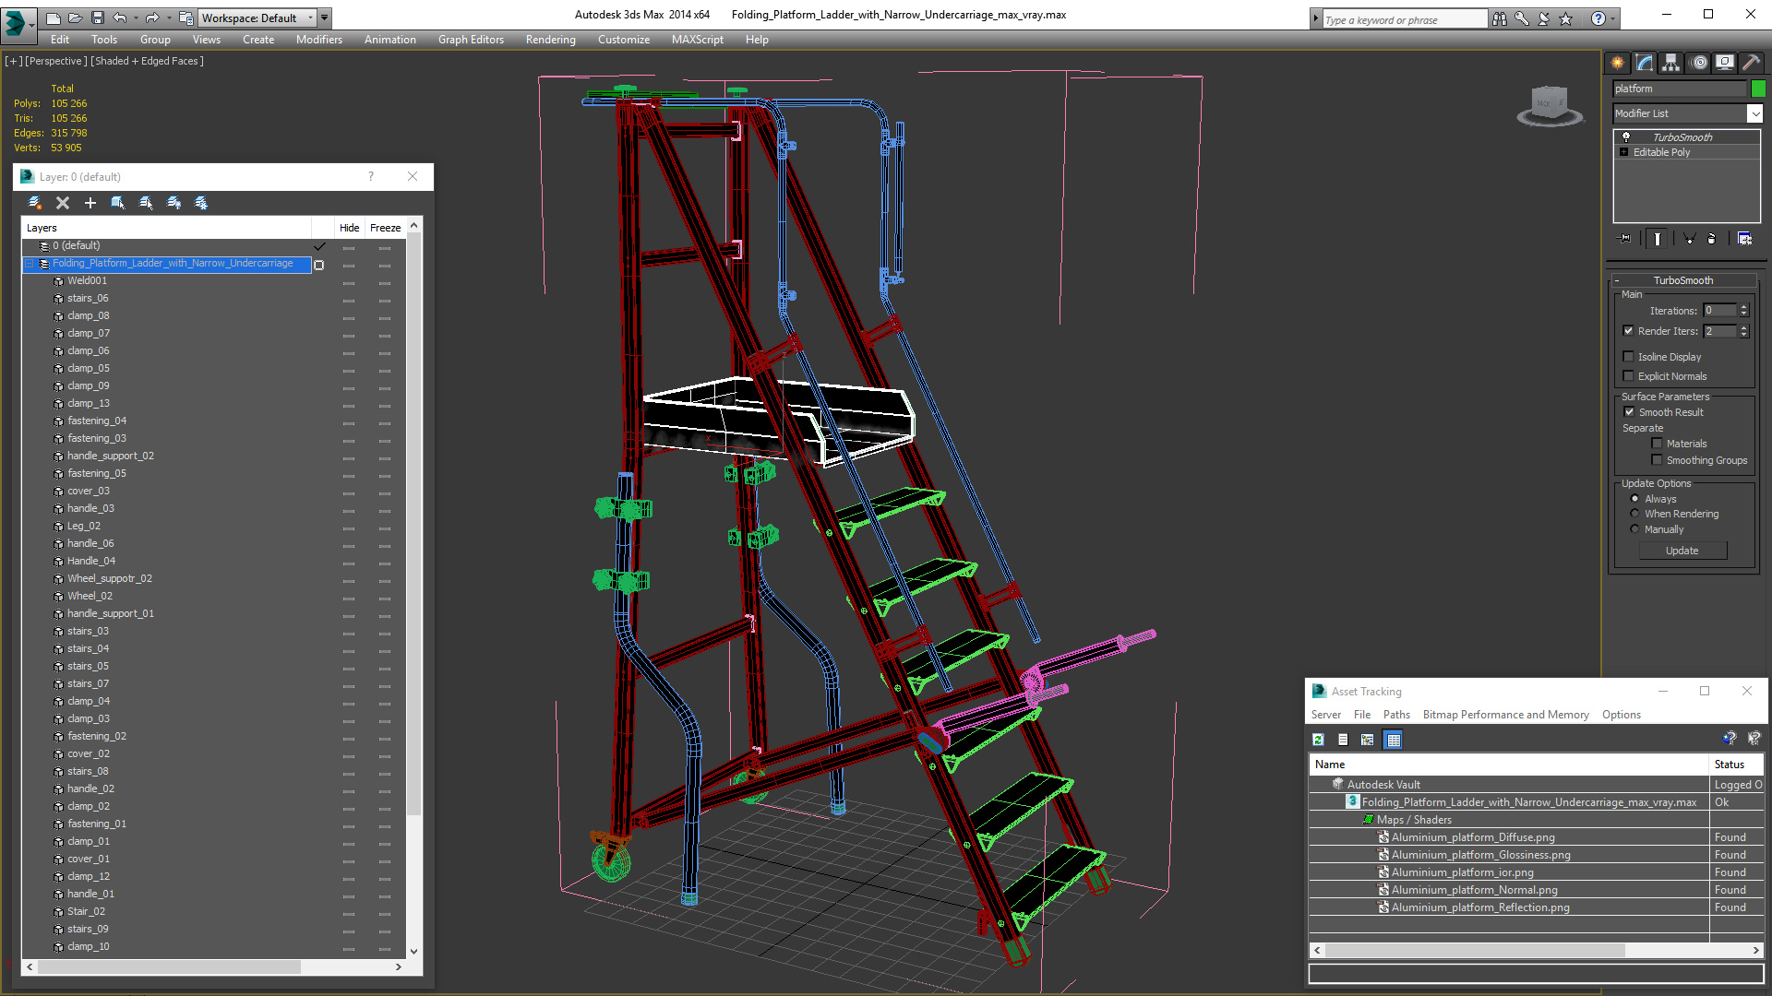Click Add Selected Objects plus icon

tap(90, 203)
